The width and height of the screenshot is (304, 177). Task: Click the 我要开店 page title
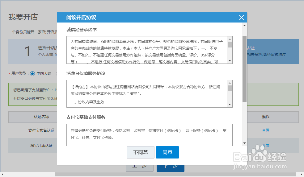click(x=23, y=17)
